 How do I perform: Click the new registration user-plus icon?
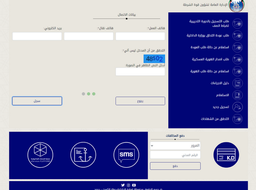tap(238, 107)
